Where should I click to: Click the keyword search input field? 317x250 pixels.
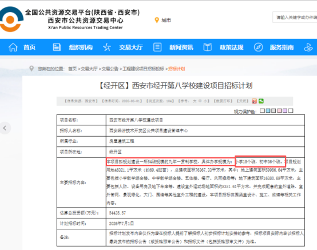(x=295, y=17)
